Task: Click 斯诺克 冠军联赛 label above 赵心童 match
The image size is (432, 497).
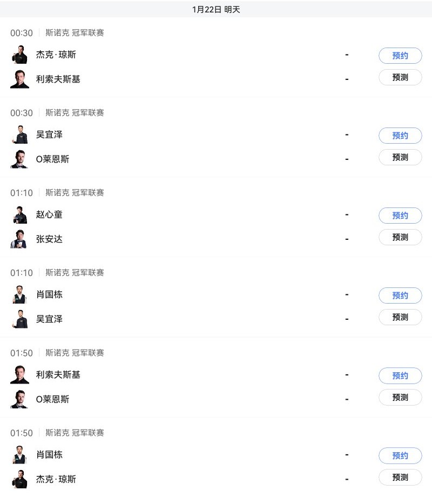Action: pos(75,193)
